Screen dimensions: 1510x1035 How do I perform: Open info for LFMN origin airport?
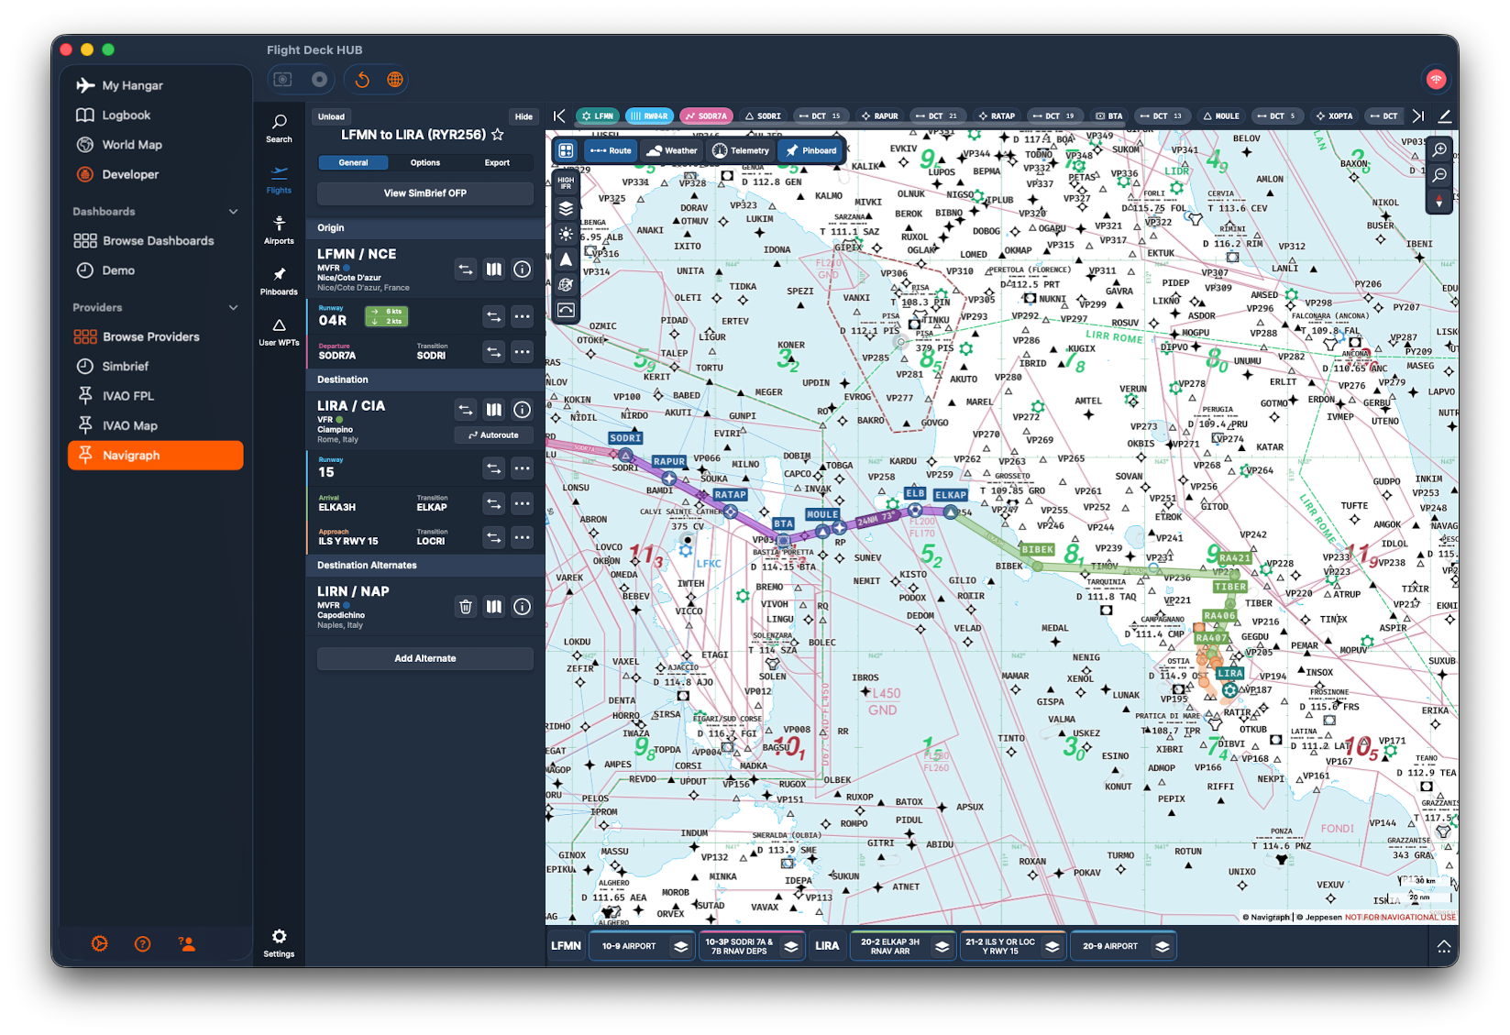pos(522,270)
